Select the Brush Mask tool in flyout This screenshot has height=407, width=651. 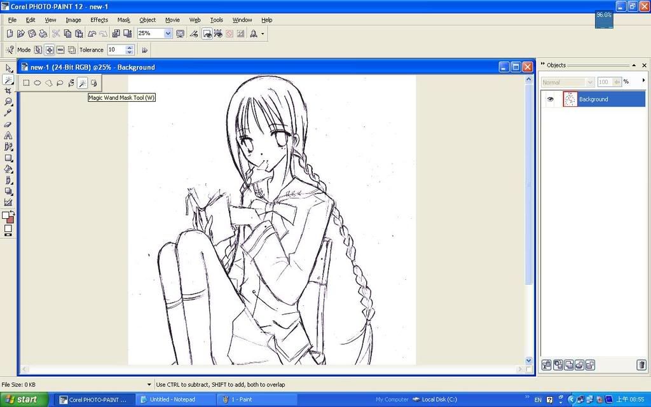point(93,83)
